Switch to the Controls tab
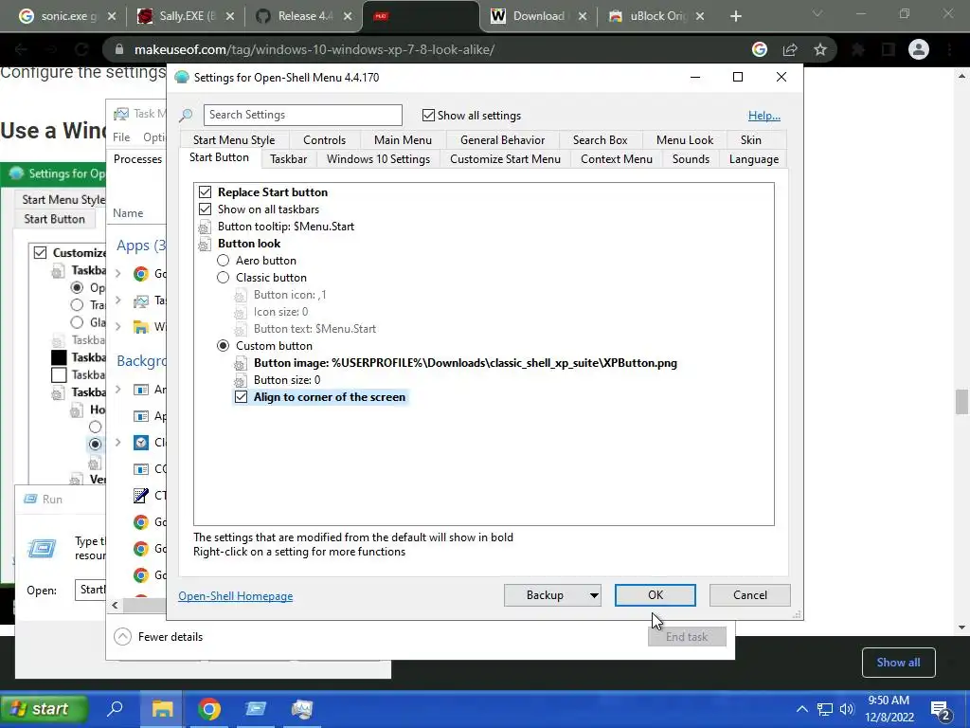This screenshot has width=970, height=728. pyautogui.click(x=324, y=140)
